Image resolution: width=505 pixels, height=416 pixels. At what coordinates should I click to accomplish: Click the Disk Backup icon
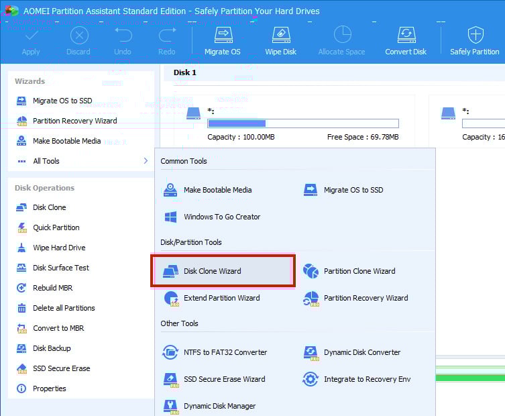coord(21,348)
